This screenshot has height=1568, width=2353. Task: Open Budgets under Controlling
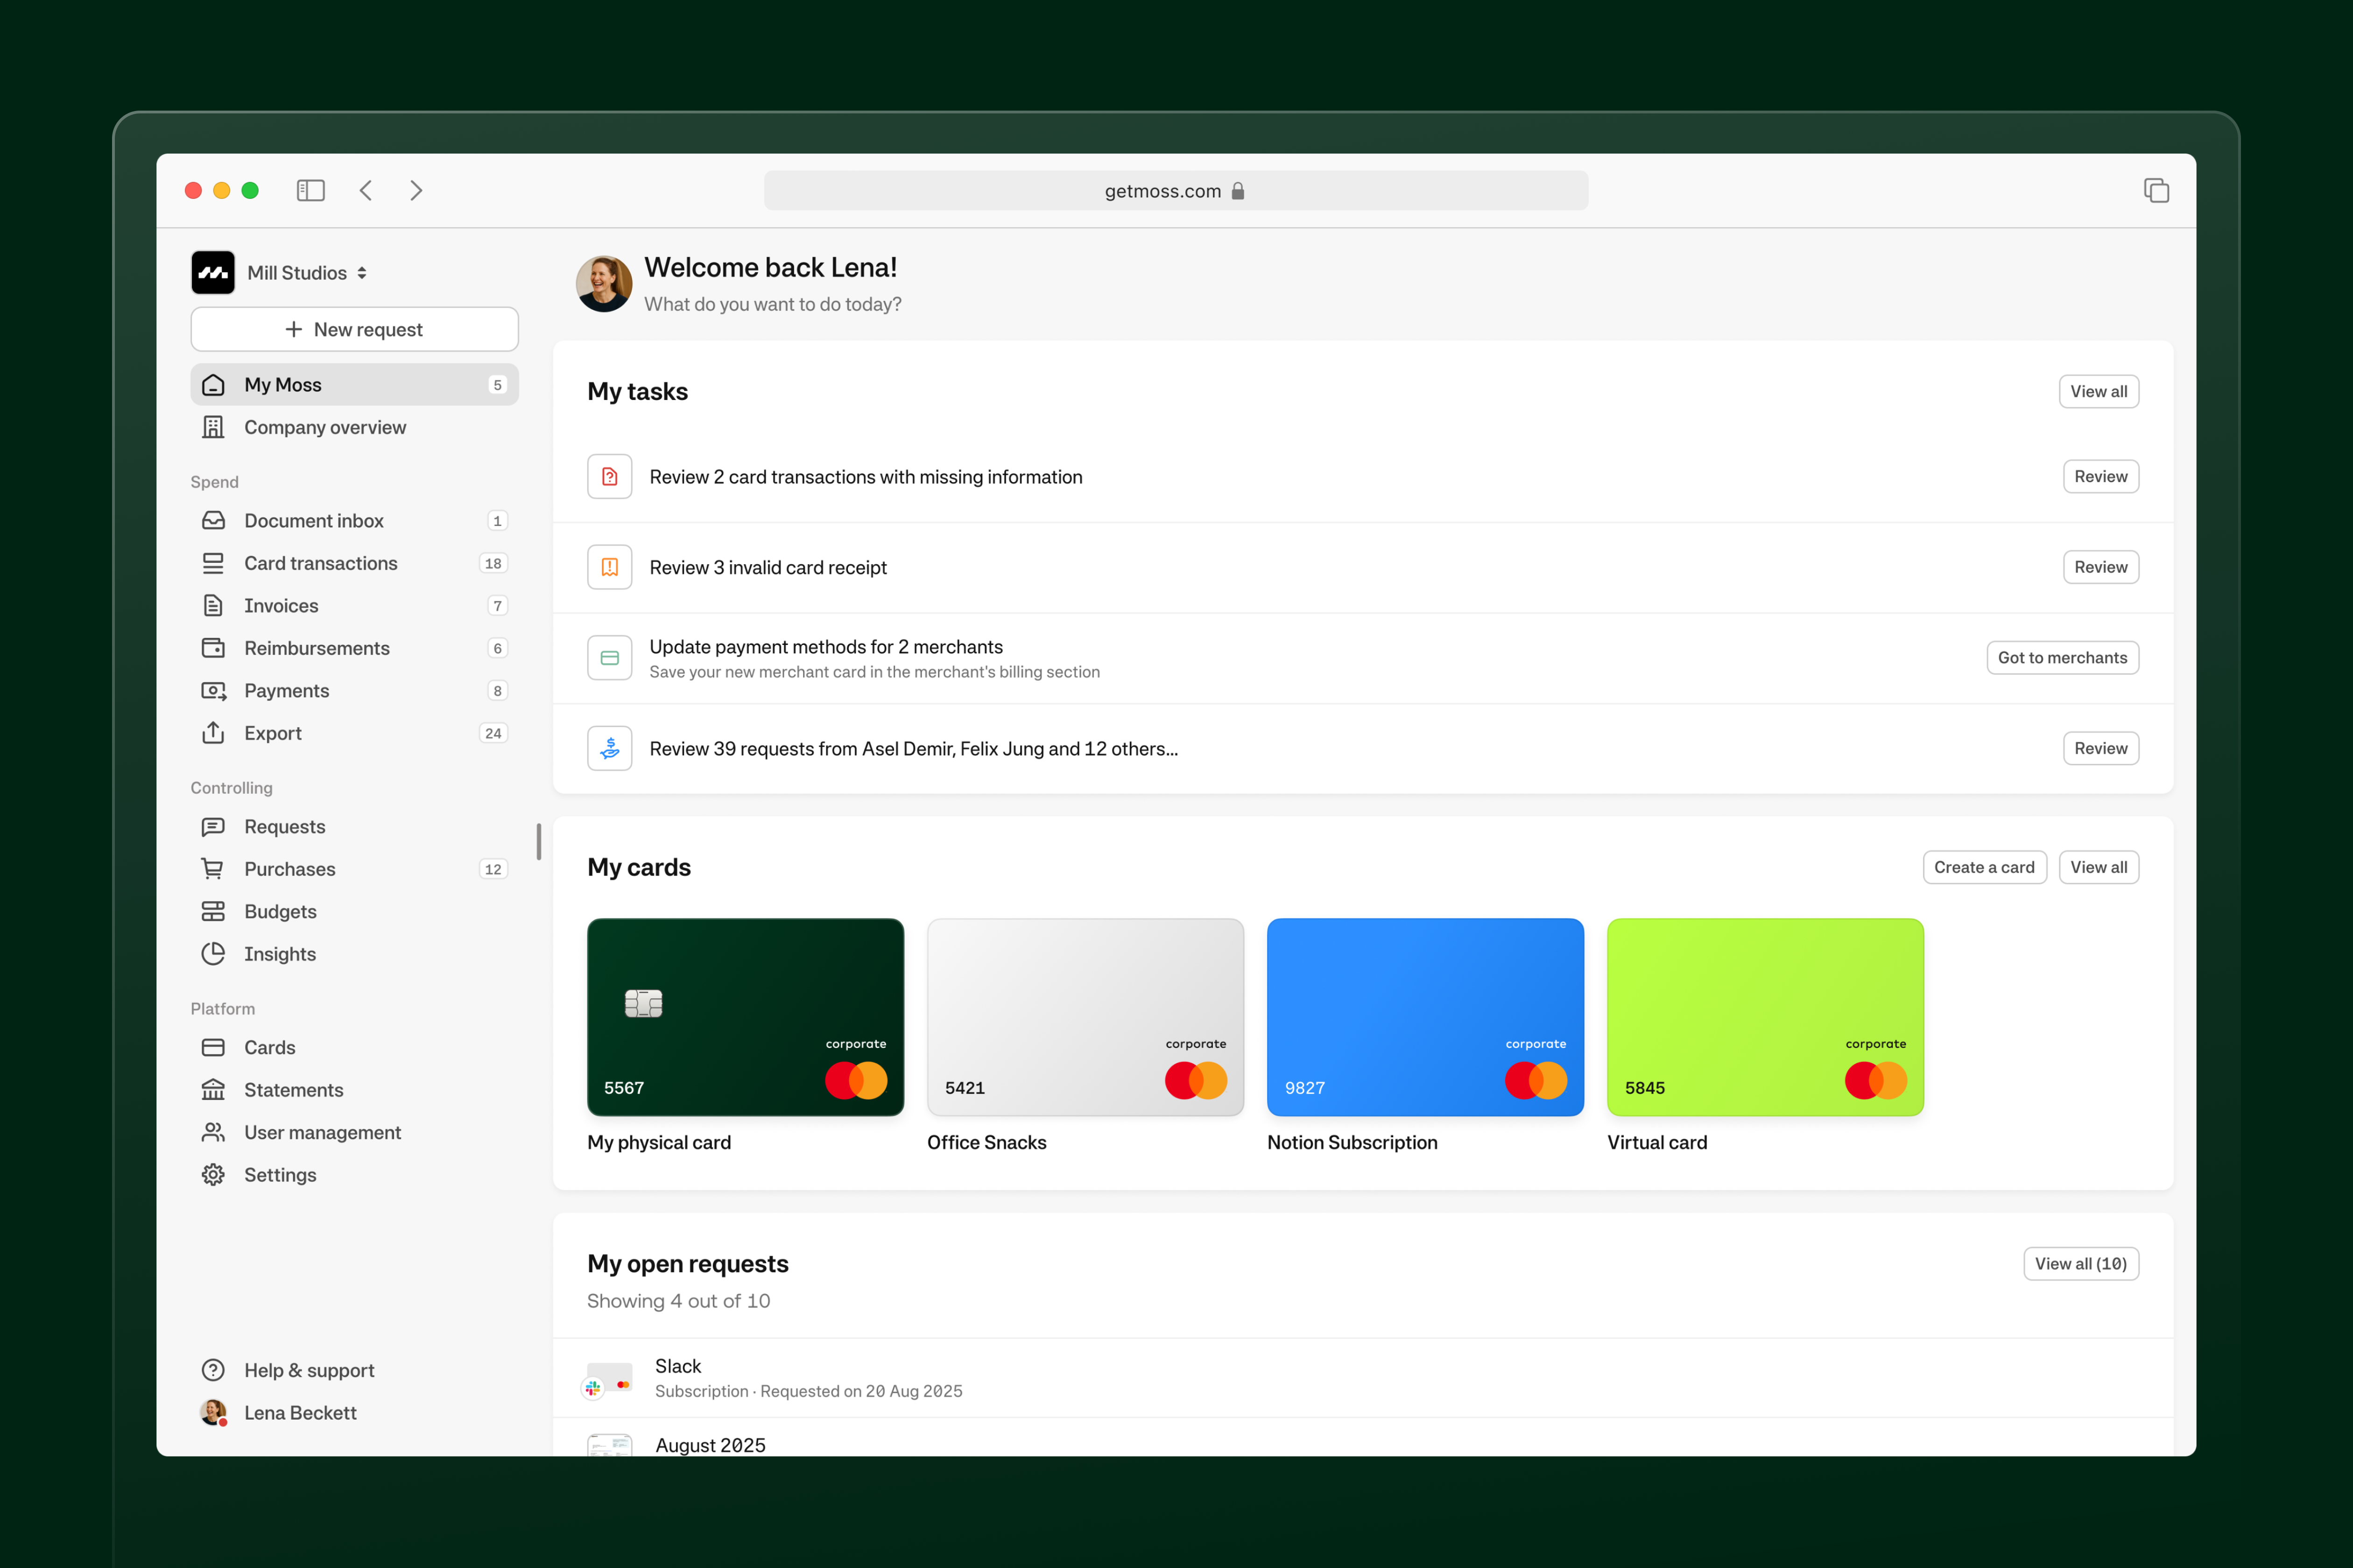click(x=279, y=911)
